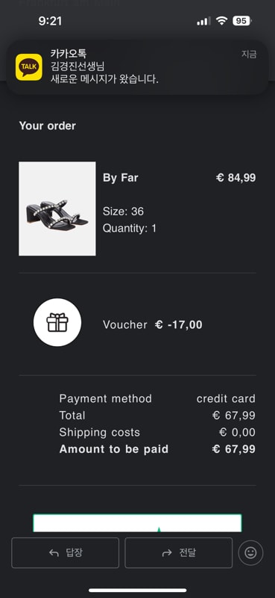Screen dimensions: 275x598
Task: Tap the Wi-Fi status icon
Action: pyautogui.click(x=221, y=21)
